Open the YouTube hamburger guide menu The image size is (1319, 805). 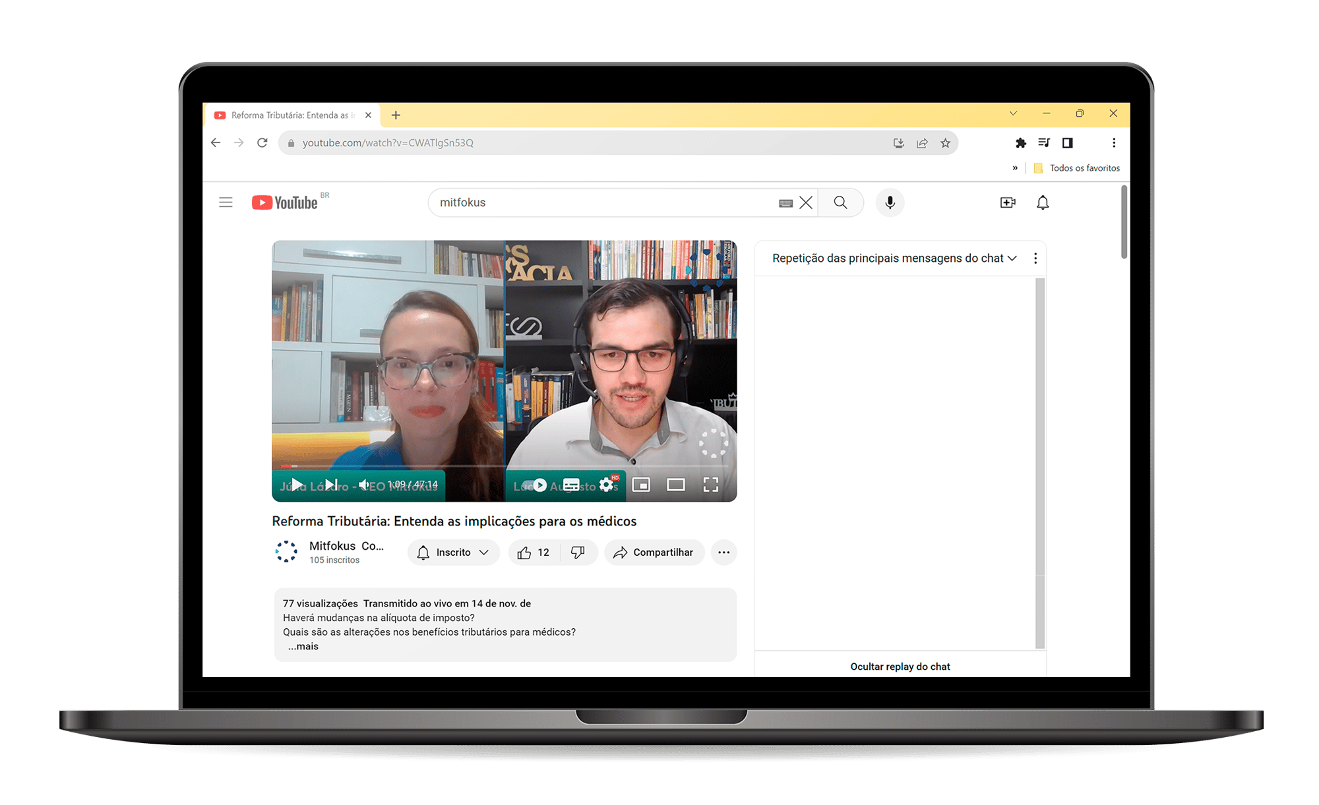(x=226, y=202)
